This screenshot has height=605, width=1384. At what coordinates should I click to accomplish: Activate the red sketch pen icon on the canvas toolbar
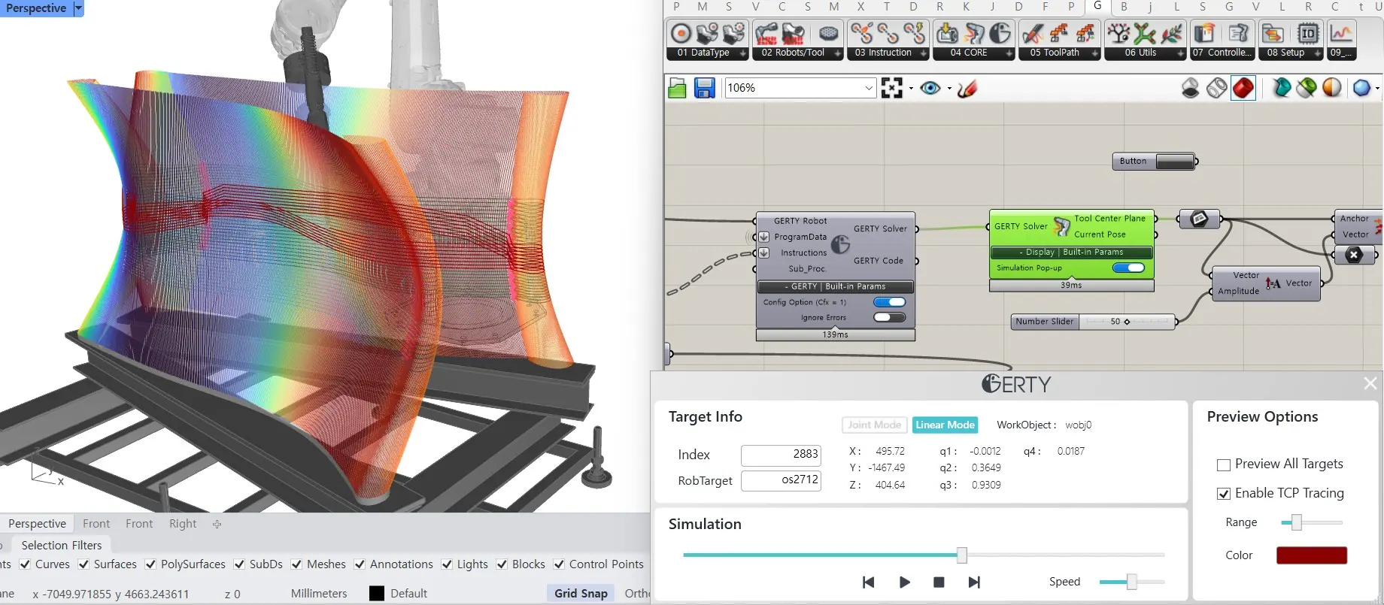968,88
